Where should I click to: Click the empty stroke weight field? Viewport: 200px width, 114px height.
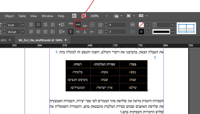point(164,25)
